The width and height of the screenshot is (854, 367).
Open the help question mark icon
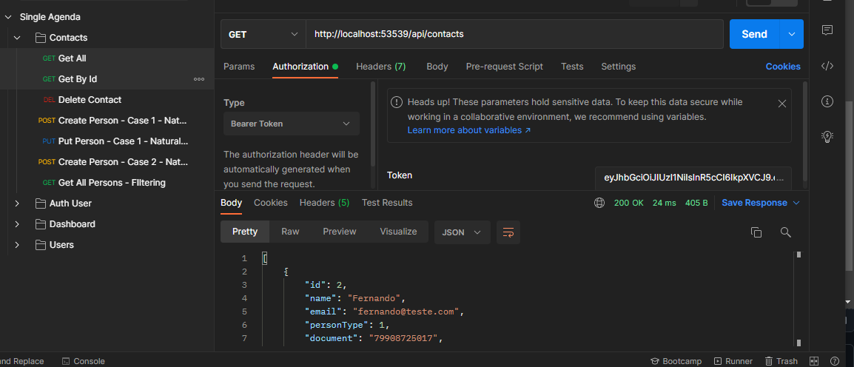point(835,361)
